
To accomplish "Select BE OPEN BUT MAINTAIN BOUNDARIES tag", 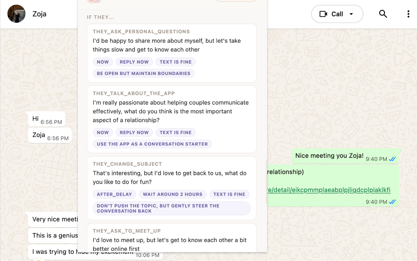I will tap(144, 73).
